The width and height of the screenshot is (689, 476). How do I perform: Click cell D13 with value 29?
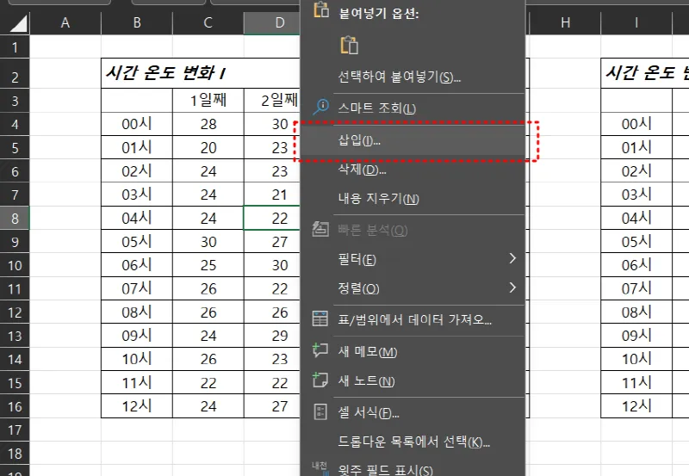[272, 336]
